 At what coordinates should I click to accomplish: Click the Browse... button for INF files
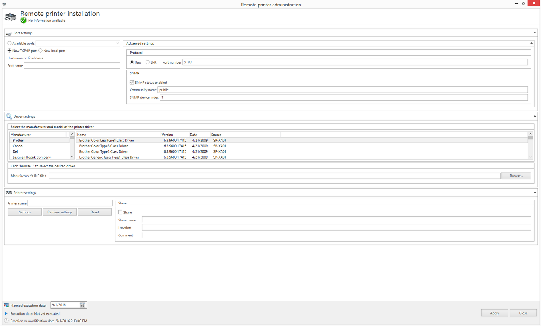point(516,176)
